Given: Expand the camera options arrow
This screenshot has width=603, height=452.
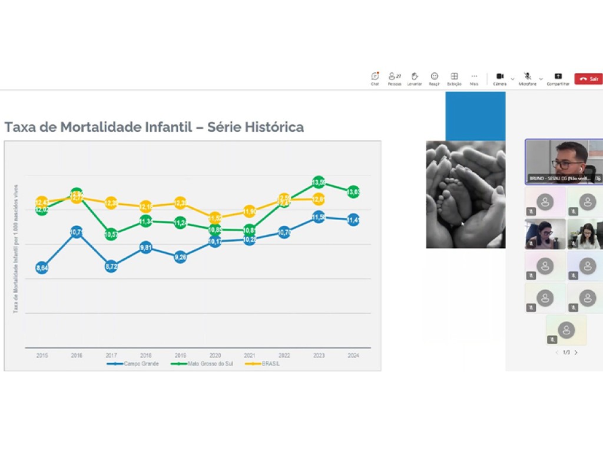Looking at the screenshot, I should point(512,79).
